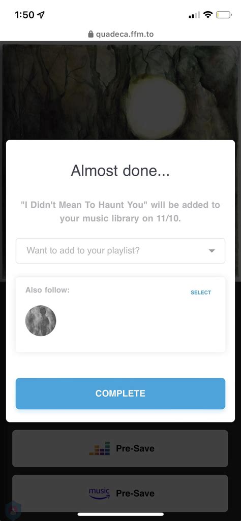Select the artist avatar under Also follow

click(x=41, y=320)
